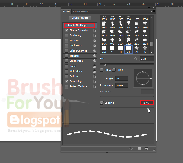Click the Roundness input field
The width and height of the screenshot is (183, 163).
122,85
